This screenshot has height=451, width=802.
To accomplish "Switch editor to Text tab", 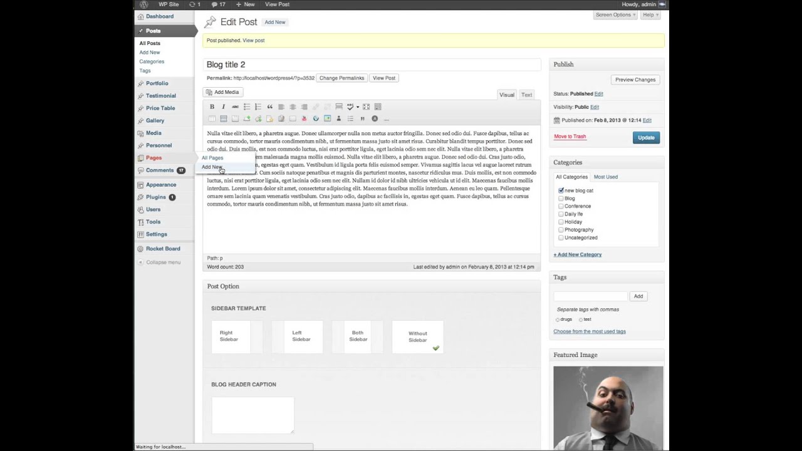I will [526, 95].
